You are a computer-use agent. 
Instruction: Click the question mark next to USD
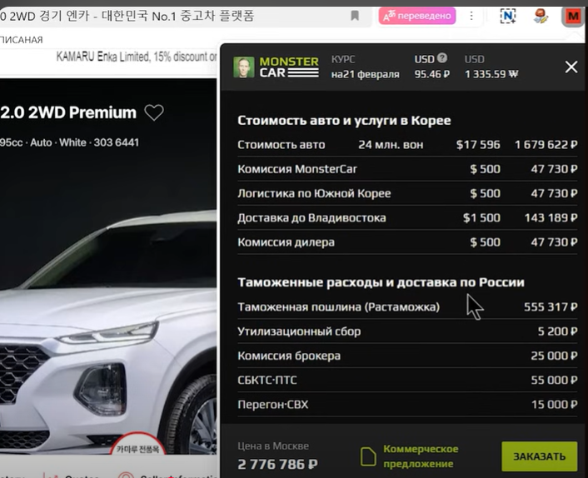(x=442, y=58)
